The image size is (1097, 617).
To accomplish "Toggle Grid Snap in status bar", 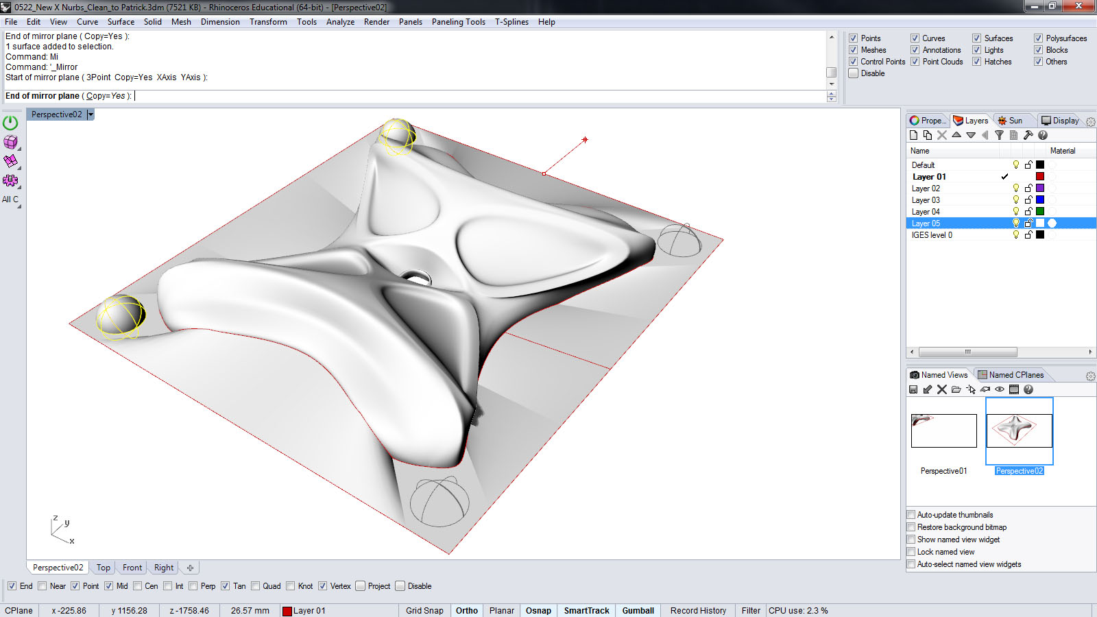I will coord(424,611).
